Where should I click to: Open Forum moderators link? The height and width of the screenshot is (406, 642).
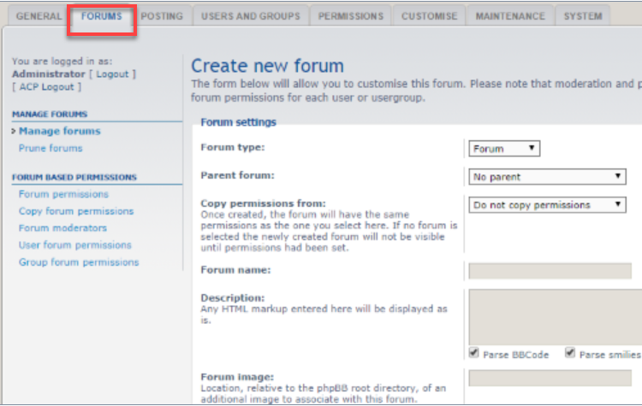(x=62, y=228)
